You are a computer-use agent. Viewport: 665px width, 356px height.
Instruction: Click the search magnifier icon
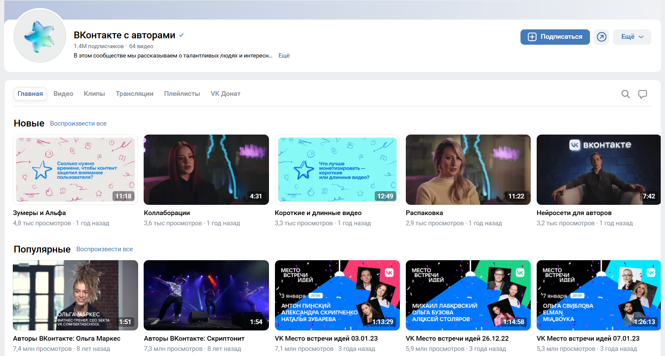coord(625,94)
